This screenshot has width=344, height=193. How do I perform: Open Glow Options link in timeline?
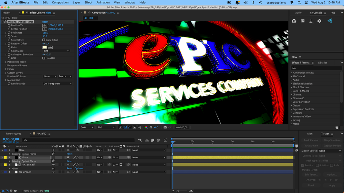pyautogui.click(x=79, y=169)
